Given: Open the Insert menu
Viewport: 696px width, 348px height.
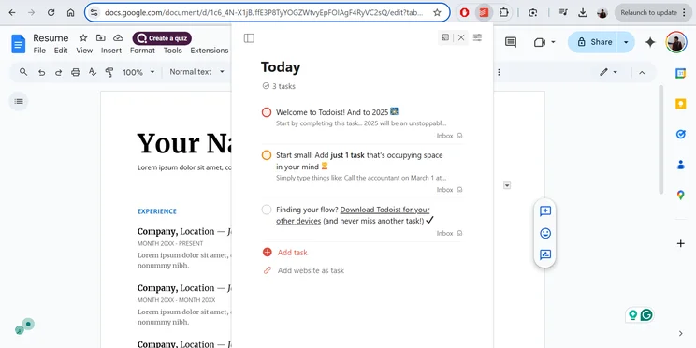Looking at the screenshot, I should pos(111,51).
